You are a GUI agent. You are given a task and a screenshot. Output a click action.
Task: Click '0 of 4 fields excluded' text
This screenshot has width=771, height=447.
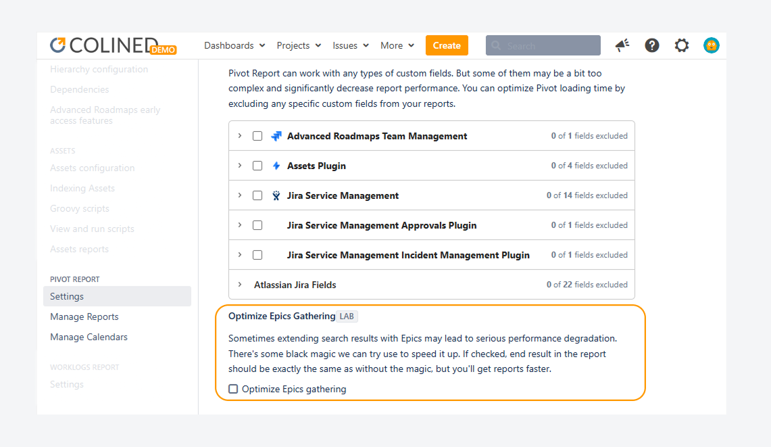[589, 166]
